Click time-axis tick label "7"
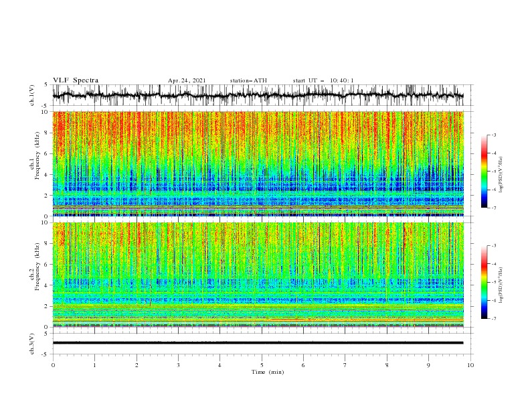530x410 pixels. [x=345, y=365]
